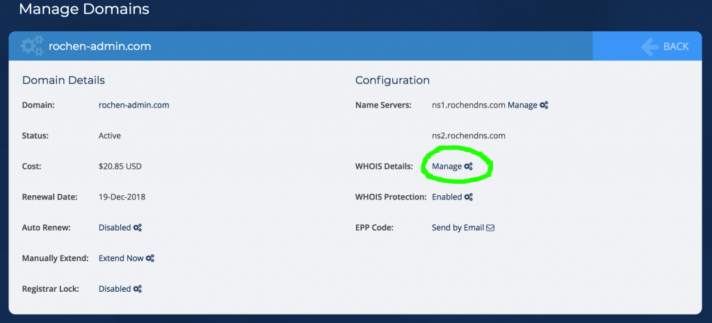This screenshot has width=712, height=323.
Task: Click the back arrow icon
Action: 650,47
